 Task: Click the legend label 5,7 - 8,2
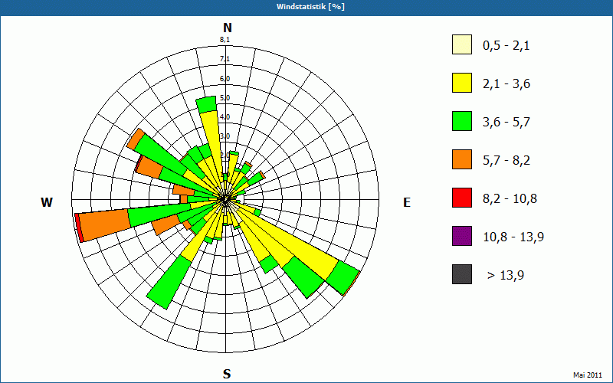click(x=506, y=161)
